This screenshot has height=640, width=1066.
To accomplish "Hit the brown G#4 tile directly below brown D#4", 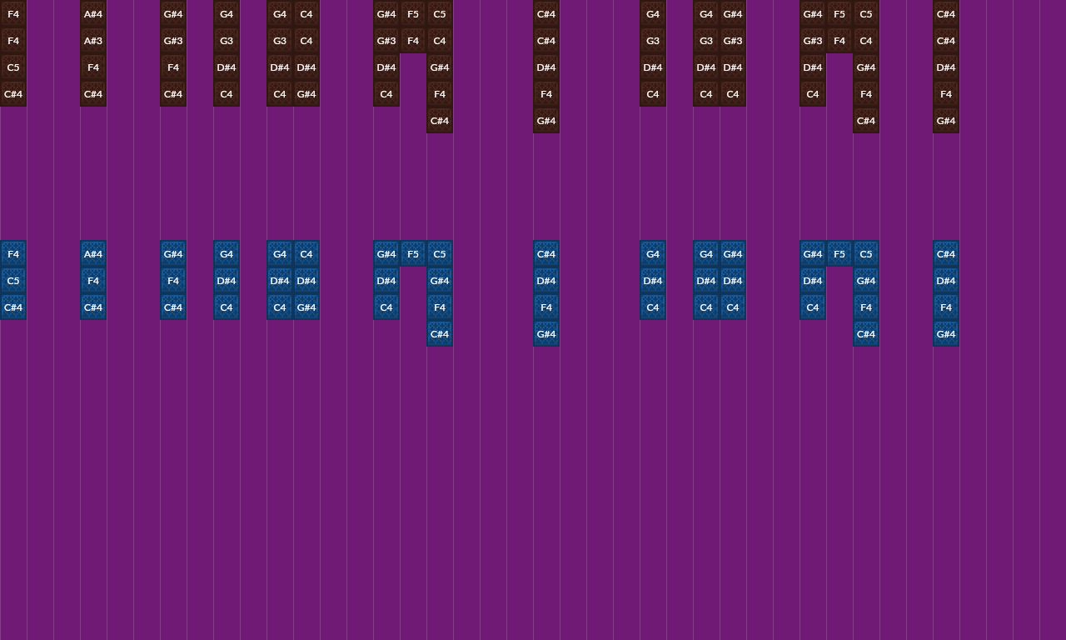I will click(306, 93).
